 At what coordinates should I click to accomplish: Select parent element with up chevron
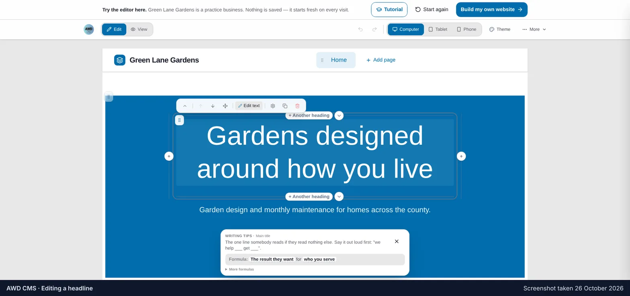tap(185, 106)
